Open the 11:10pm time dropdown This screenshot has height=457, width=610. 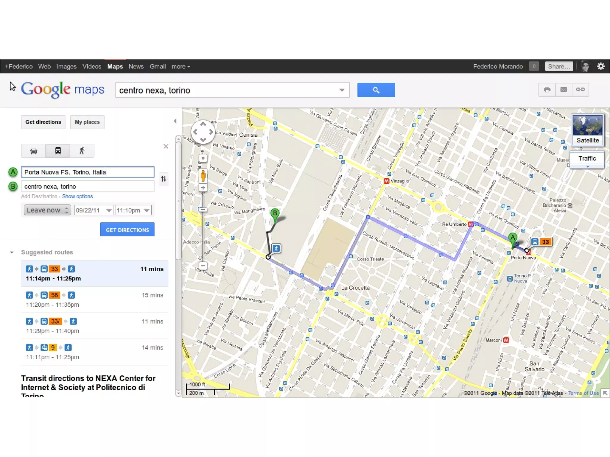click(x=133, y=210)
